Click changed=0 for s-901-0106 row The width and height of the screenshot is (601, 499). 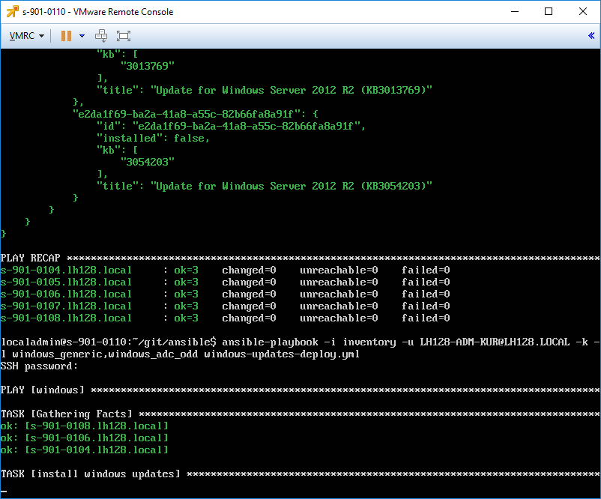[249, 294]
